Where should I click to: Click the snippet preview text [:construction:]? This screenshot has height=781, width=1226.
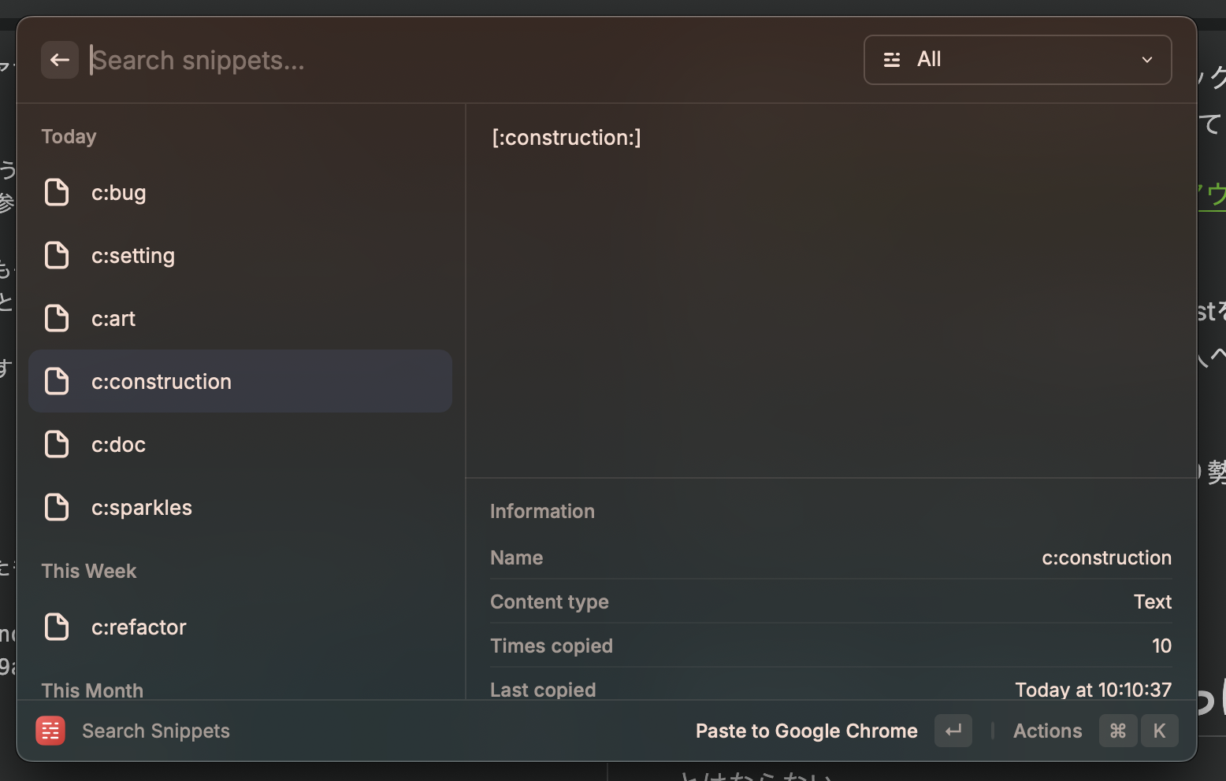coord(567,138)
